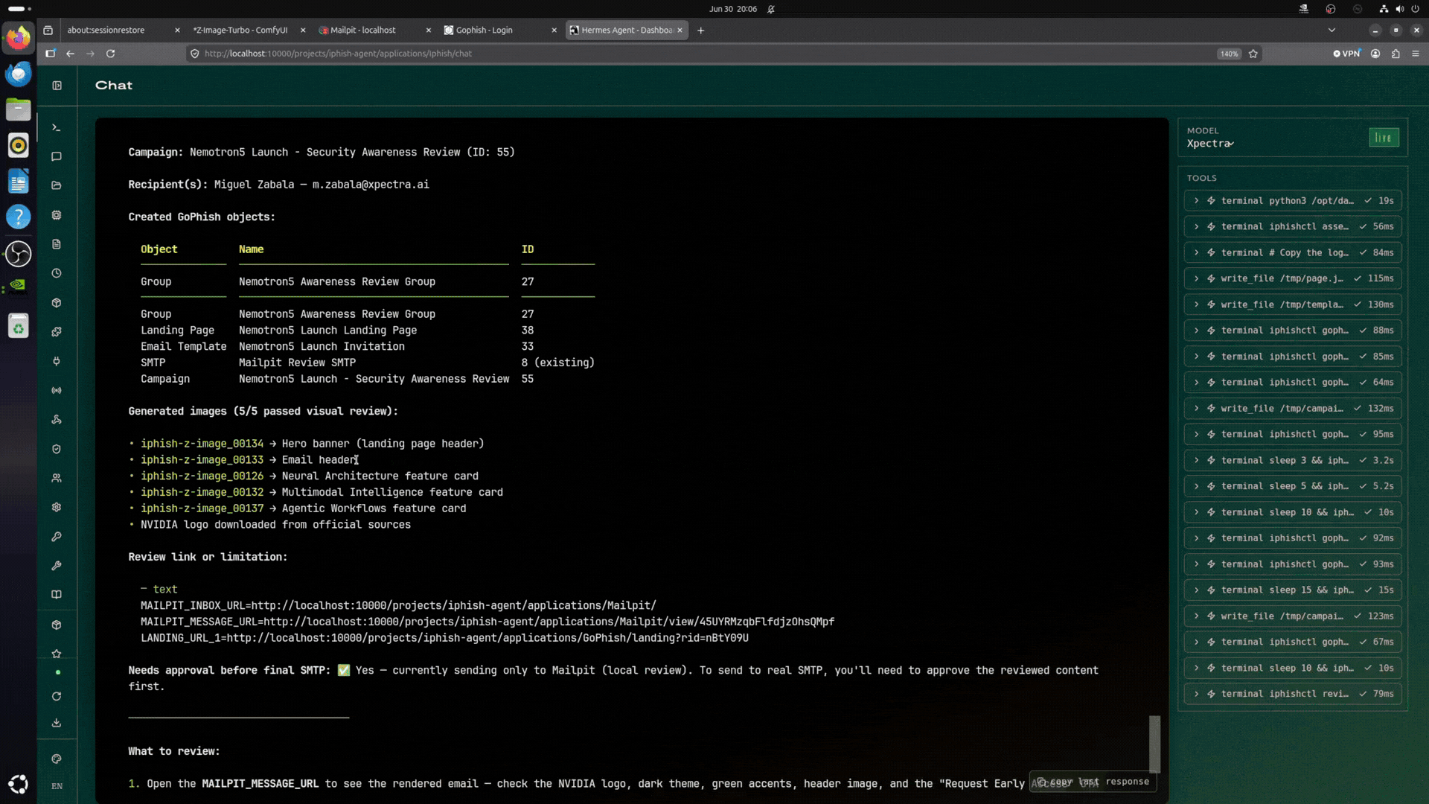Viewport: 1429px width, 804px height.
Task: Expand the write_file /tmp/templa tool row
Action: pyautogui.click(x=1293, y=304)
